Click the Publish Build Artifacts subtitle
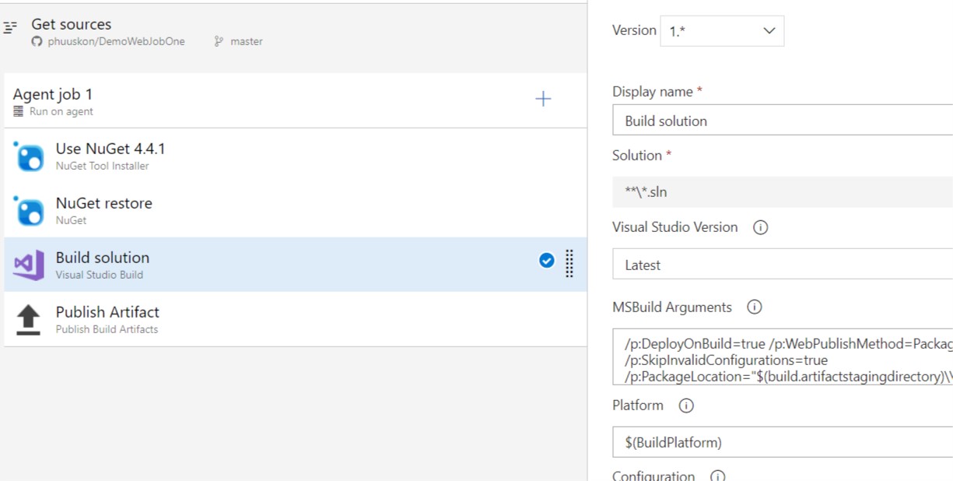 [107, 329]
